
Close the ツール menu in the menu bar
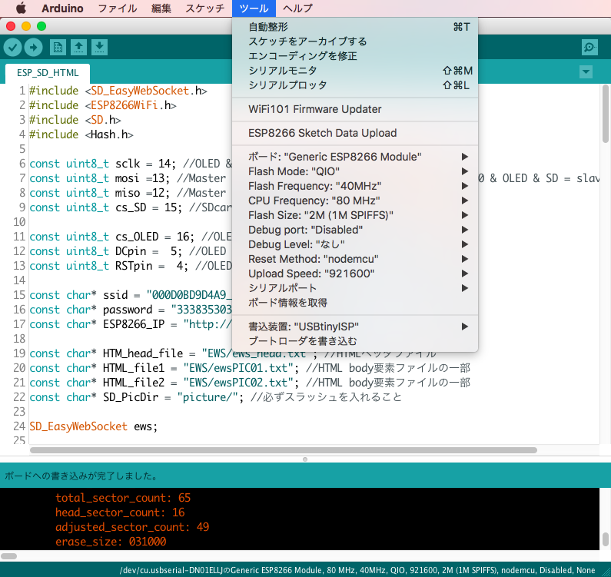[254, 8]
